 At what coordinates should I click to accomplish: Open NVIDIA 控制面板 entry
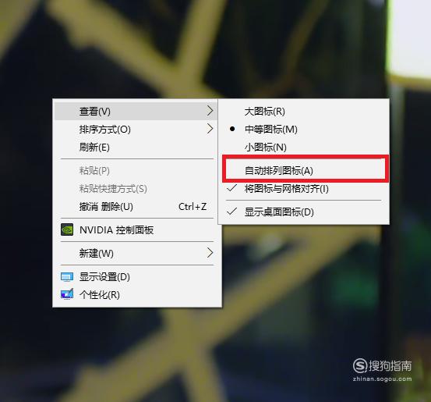point(137,230)
